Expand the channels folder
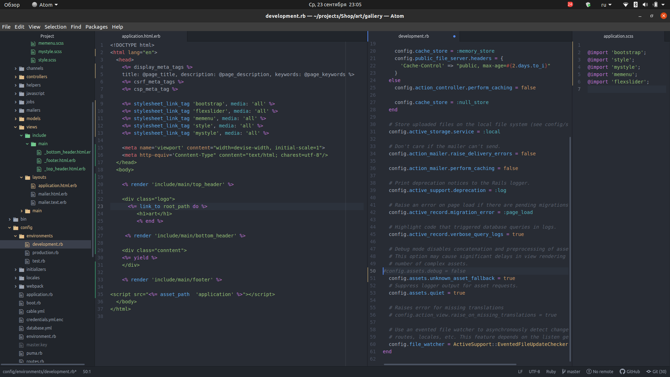670x377 pixels. tap(16, 68)
